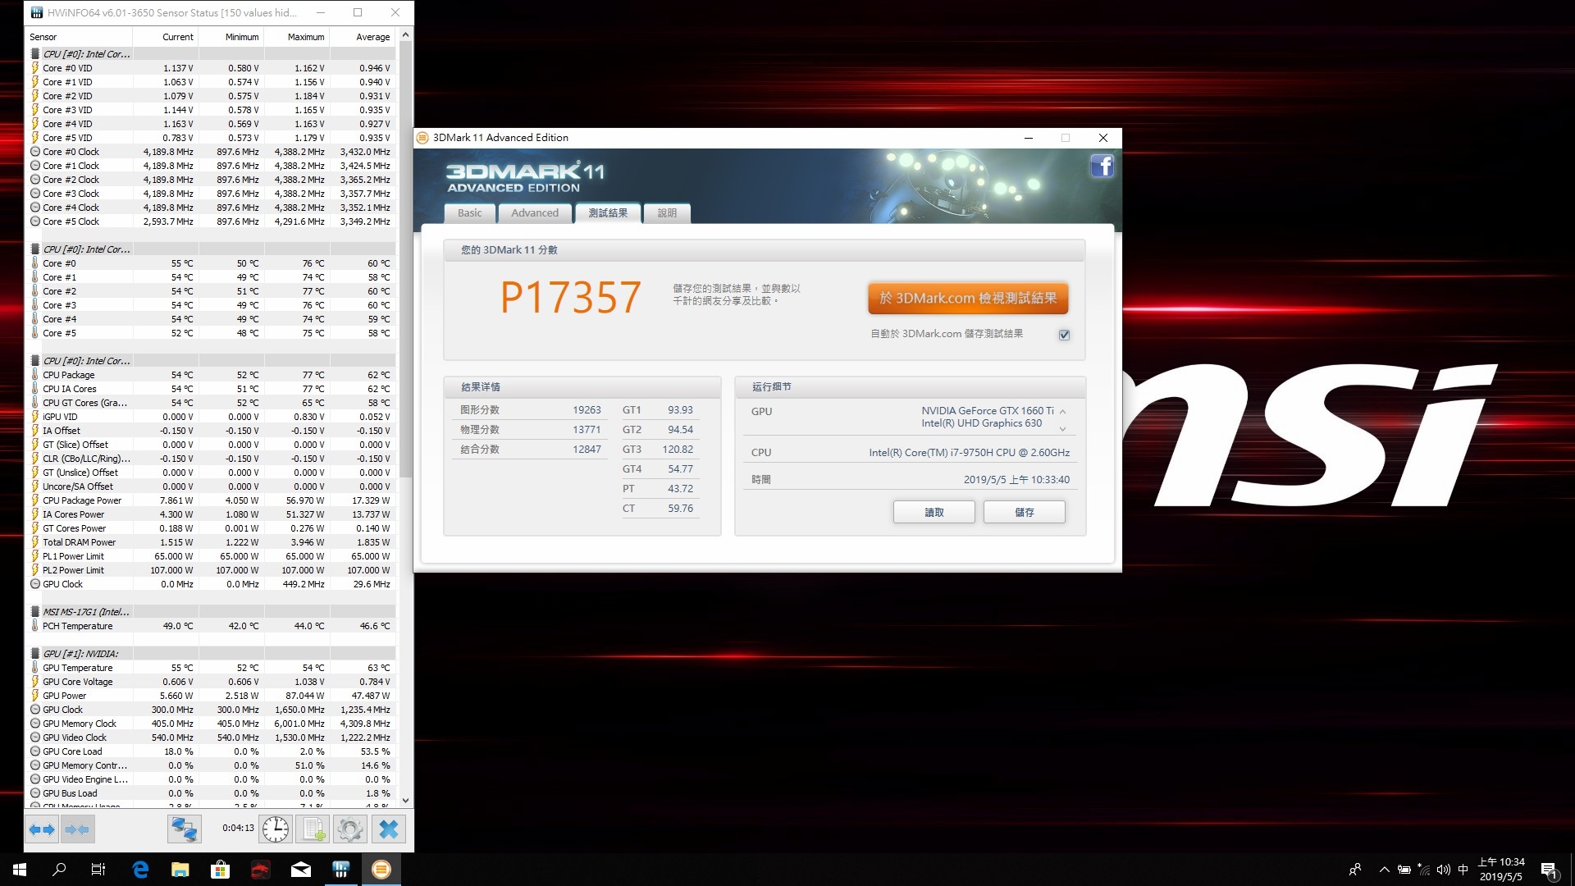Close sensors with the blue X button

coord(389,829)
